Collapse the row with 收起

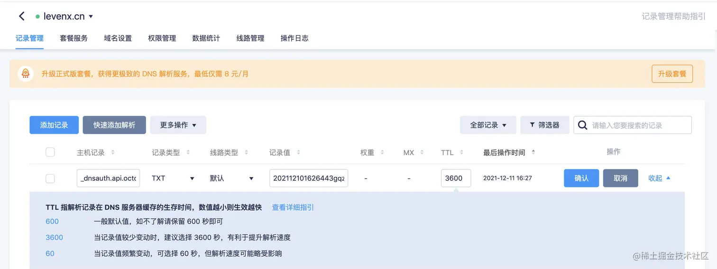click(659, 178)
